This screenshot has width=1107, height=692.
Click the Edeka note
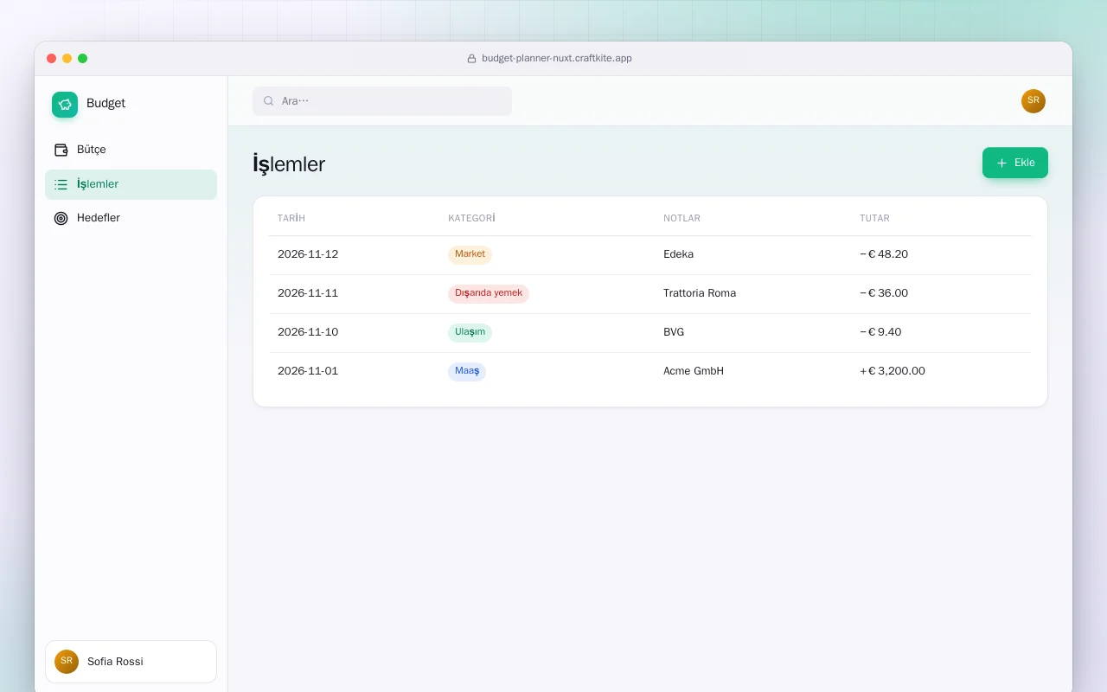coord(678,254)
